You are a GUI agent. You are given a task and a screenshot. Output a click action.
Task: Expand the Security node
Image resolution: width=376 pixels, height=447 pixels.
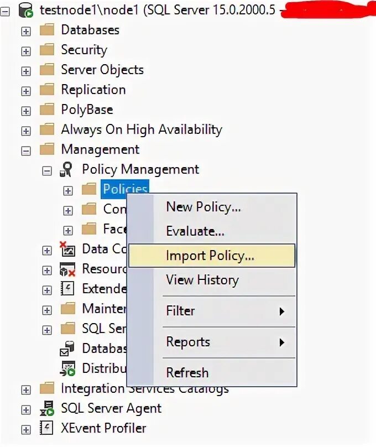(25, 51)
